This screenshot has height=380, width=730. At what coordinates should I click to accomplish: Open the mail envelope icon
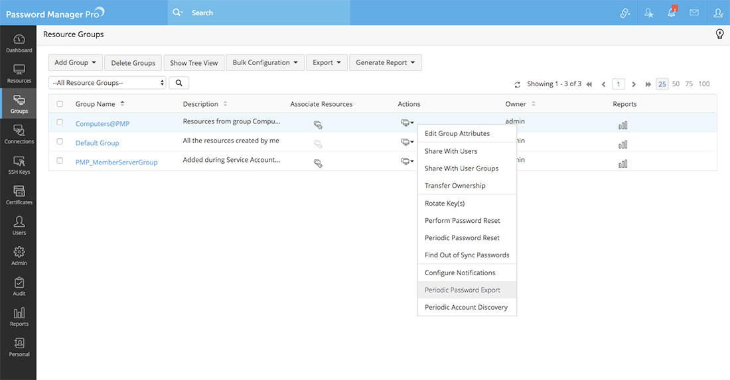tap(694, 13)
